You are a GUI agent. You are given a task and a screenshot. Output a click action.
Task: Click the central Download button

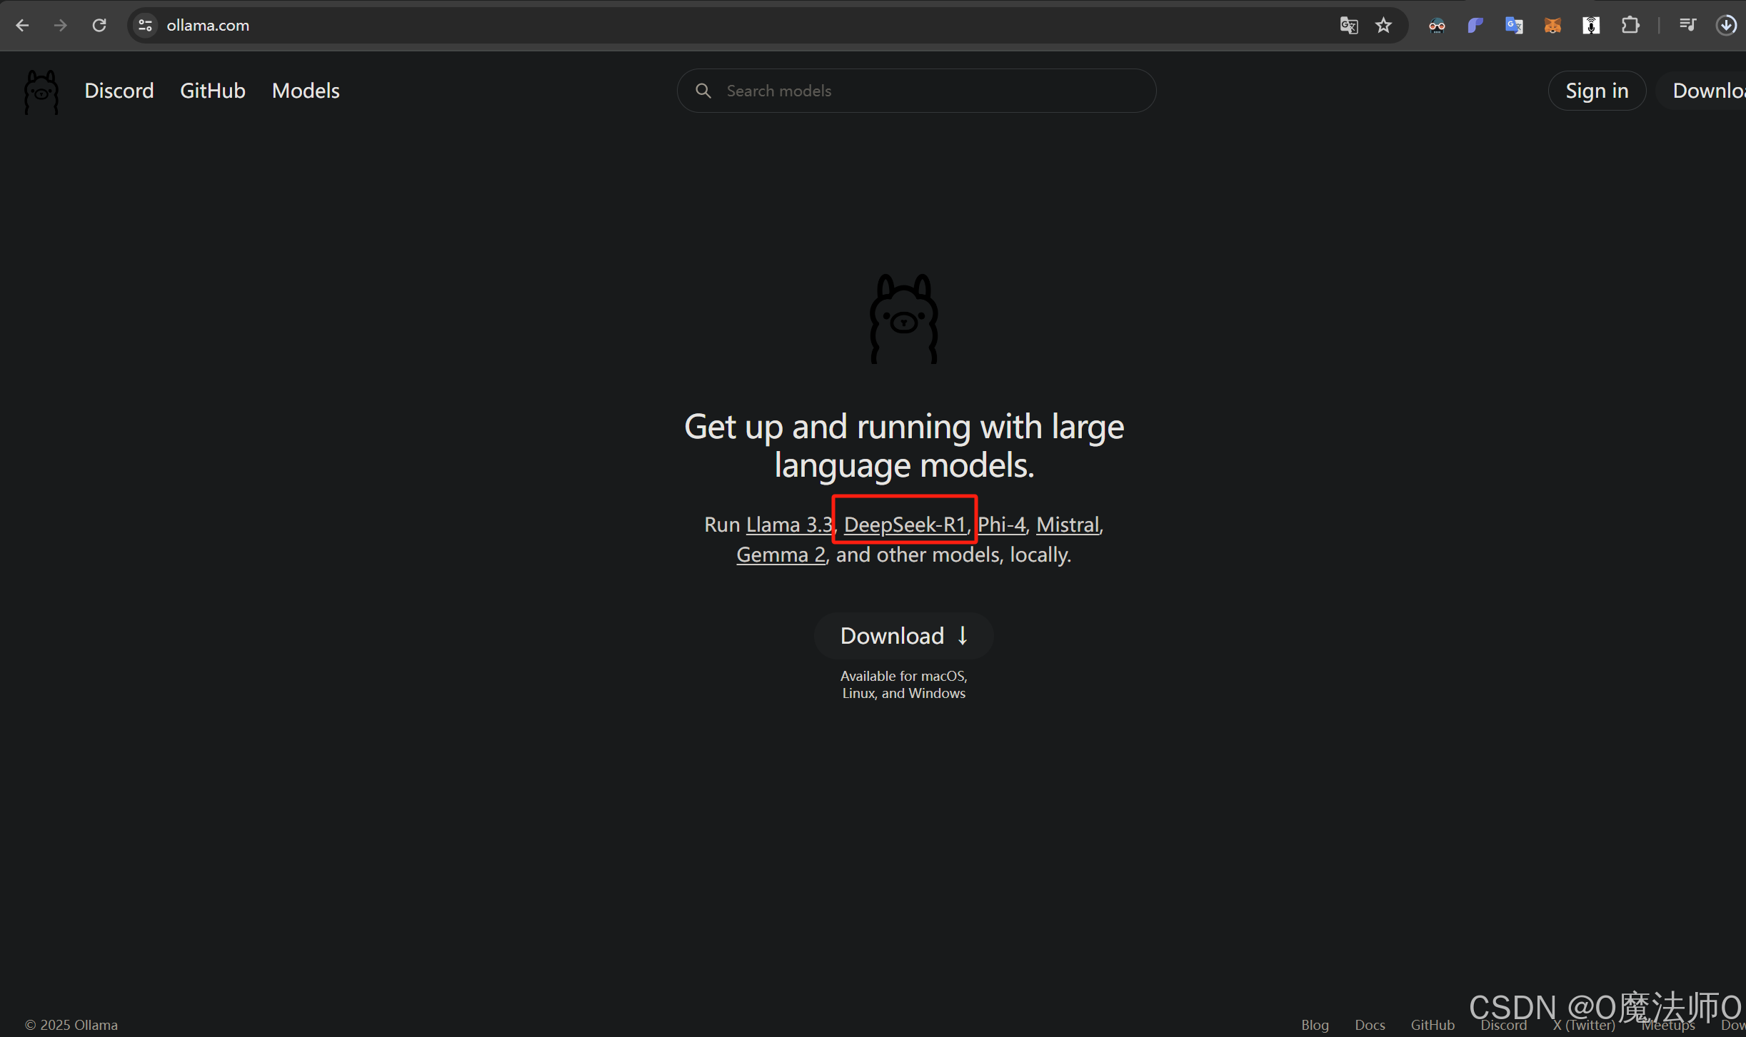(903, 635)
